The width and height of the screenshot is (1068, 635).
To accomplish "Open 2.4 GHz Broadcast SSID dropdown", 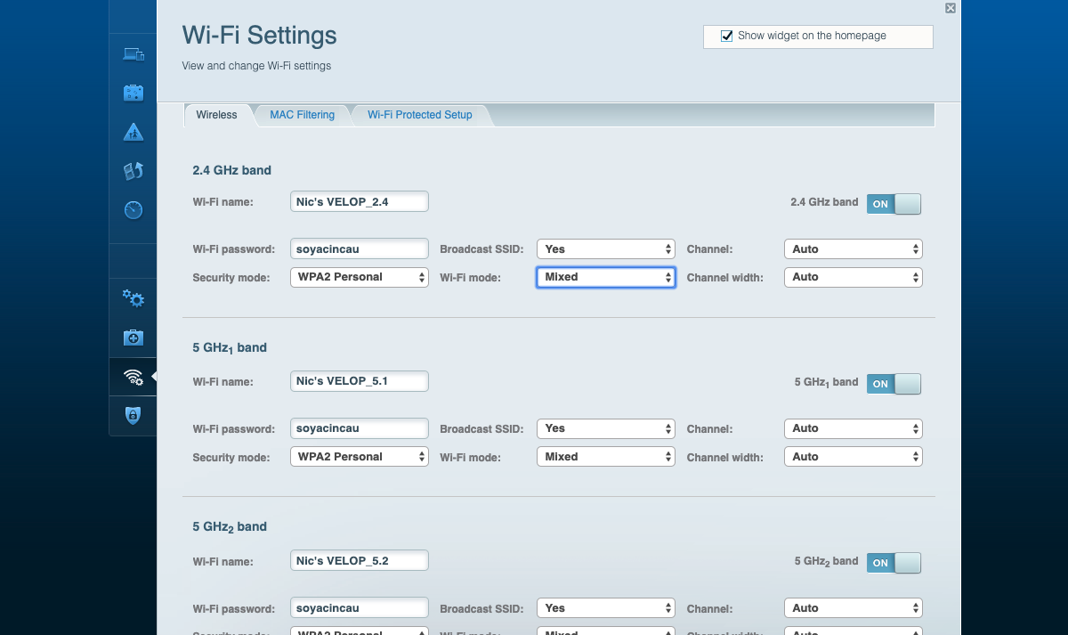I will (605, 249).
